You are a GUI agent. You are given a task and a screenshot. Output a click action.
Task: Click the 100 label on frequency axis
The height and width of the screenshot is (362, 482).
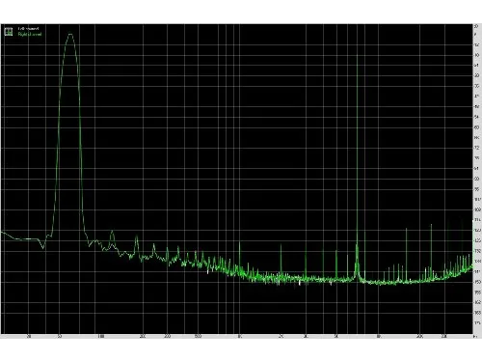tap(100, 337)
